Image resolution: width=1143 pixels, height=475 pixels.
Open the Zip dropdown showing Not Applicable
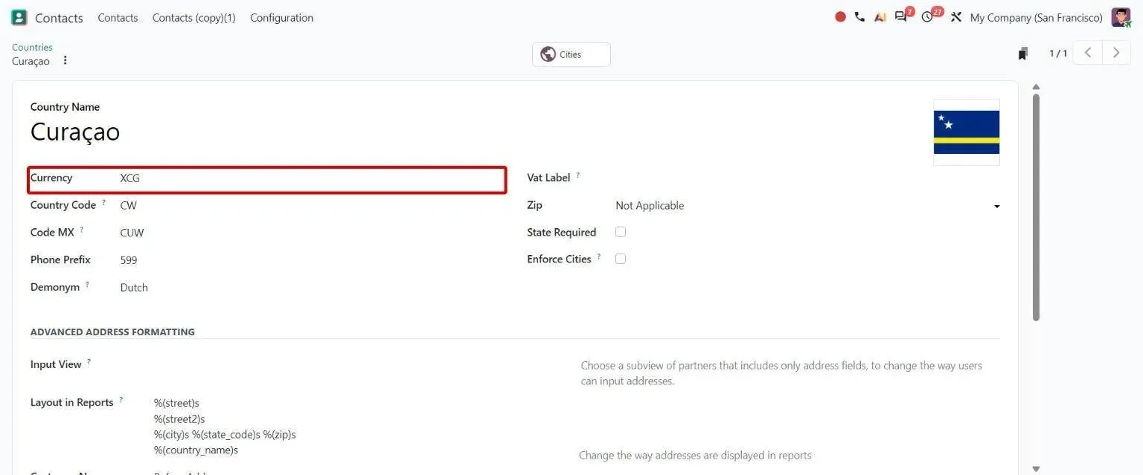click(807, 206)
